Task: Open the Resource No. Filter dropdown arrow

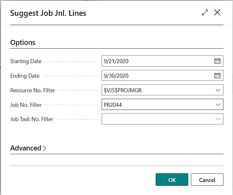Action: (218, 90)
